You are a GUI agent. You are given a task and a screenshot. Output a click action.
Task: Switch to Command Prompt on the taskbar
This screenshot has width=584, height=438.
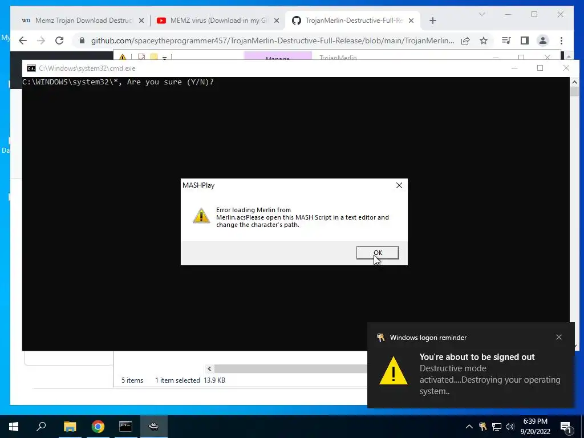(x=125, y=427)
